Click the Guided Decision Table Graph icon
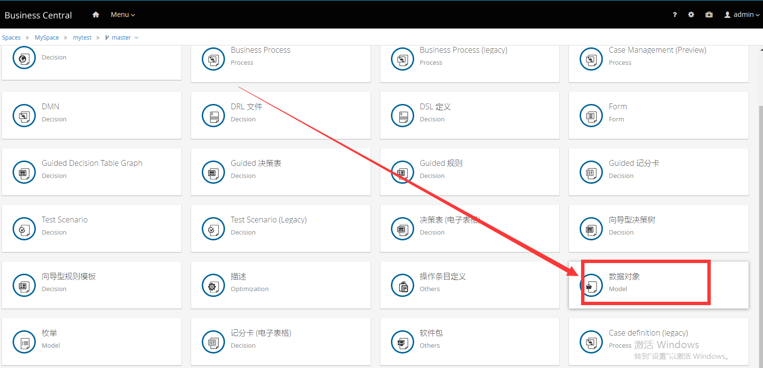Screen dimensions: 763x368 click(x=24, y=172)
